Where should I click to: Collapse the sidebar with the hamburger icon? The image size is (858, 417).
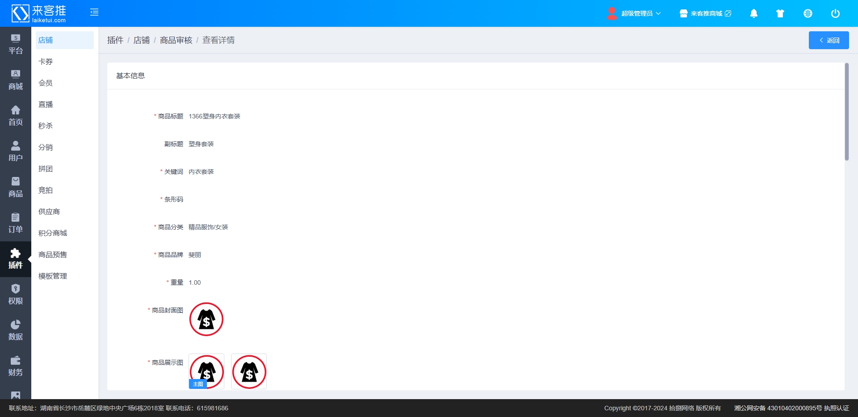[94, 13]
